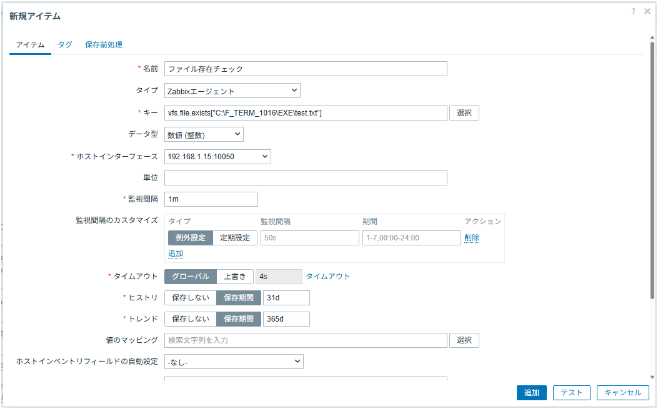Click the タイムアウト link
Screen dimensions: 658x409
click(x=328, y=277)
